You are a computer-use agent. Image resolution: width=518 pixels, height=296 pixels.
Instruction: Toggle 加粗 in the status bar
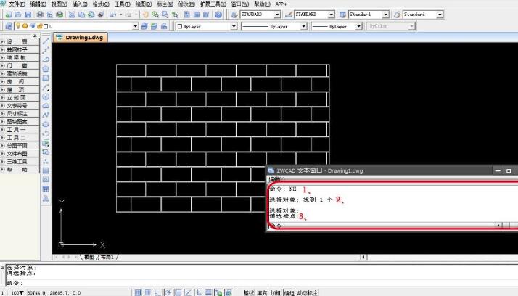point(275,292)
